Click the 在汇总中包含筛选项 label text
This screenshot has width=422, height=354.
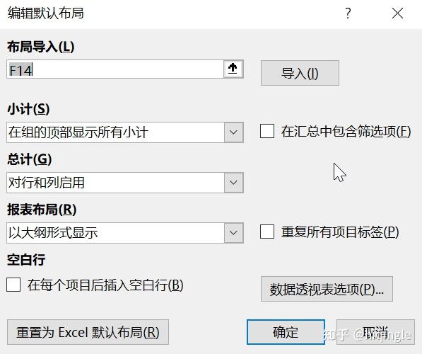click(346, 132)
